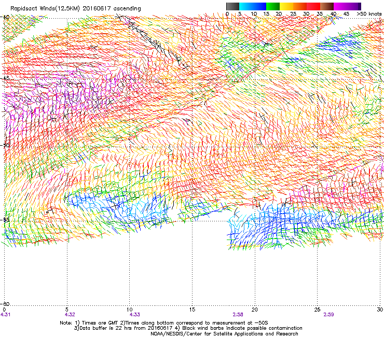Viewport: 384px width, 337px height.
Task: Click the brown 35-40 knots legend swatch
Action: click(327, 6)
